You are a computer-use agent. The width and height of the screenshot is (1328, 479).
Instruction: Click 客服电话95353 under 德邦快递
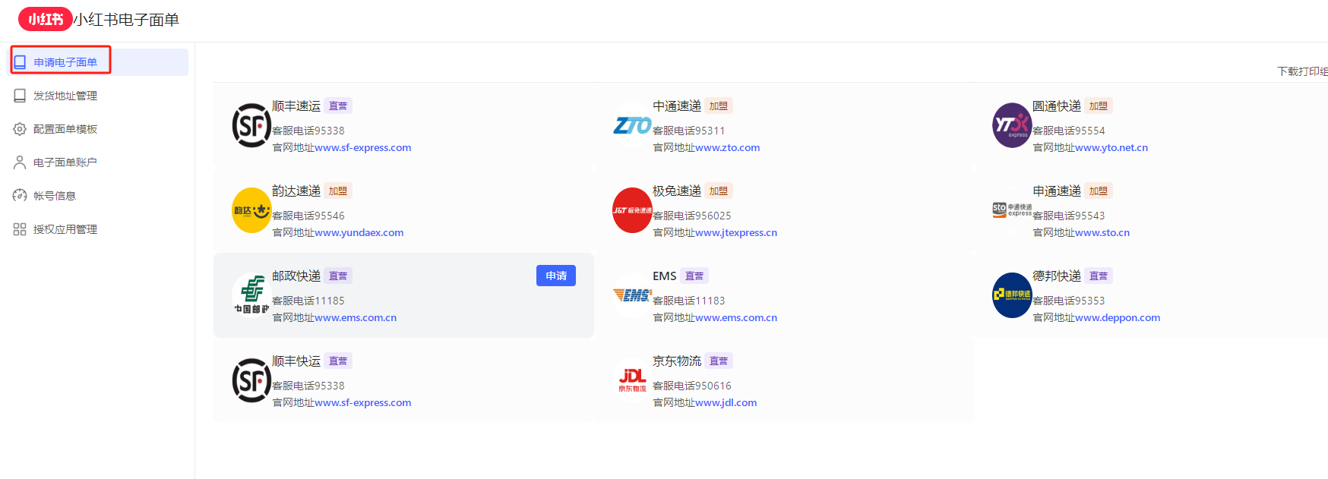(1069, 301)
